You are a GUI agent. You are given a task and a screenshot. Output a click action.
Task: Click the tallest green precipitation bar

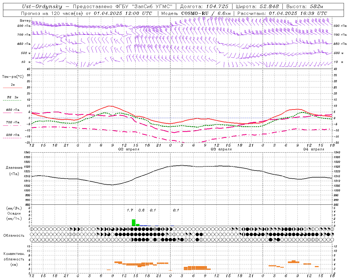click(x=134, y=223)
